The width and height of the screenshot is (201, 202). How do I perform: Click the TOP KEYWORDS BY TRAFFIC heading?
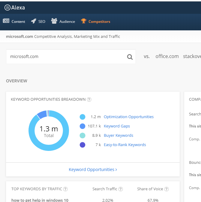(x=37, y=189)
